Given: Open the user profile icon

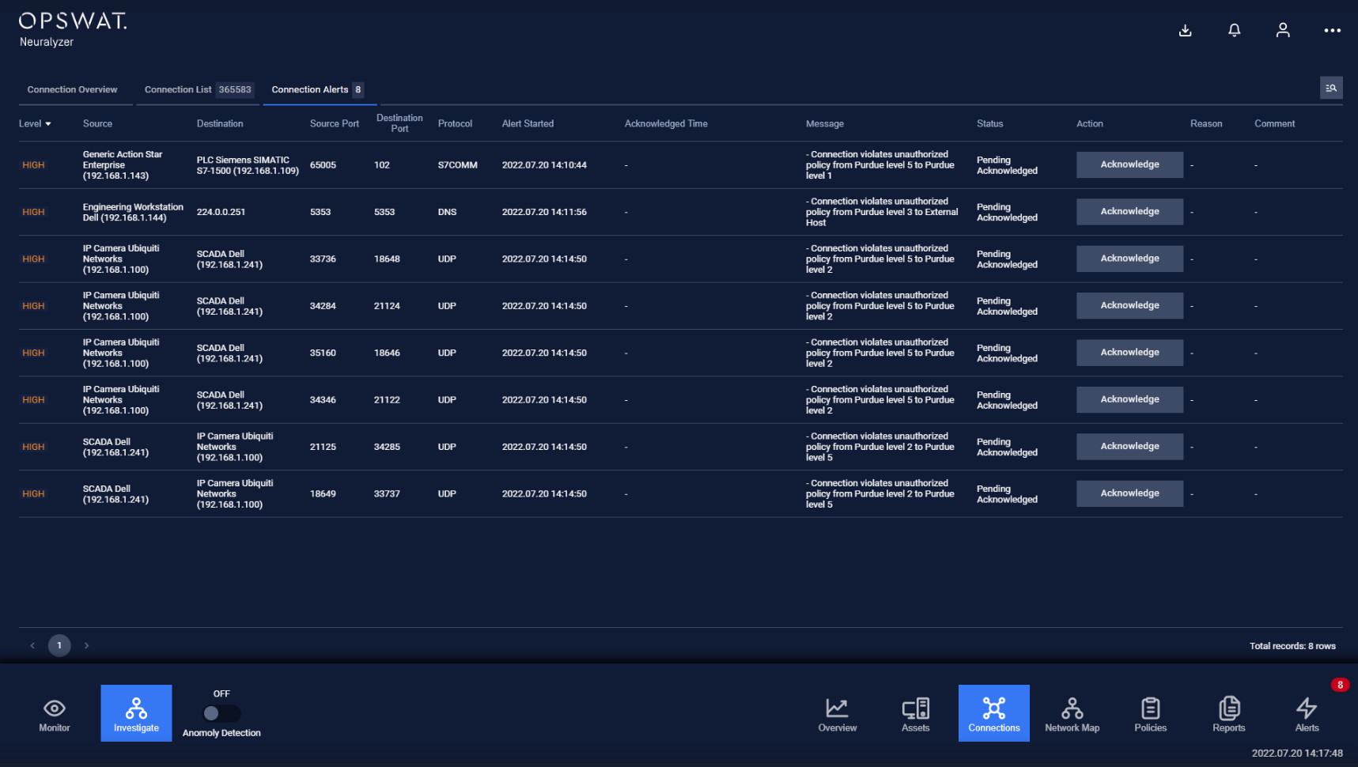Looking at the screenshot, I should point(1283,31).
